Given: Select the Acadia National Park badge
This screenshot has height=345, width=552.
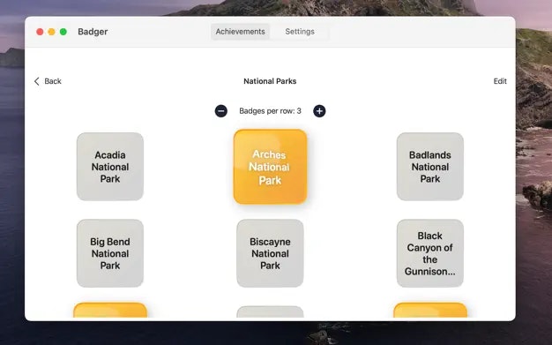Looking at the screenshot, I should pyautogui.click(x=110, y=167).
